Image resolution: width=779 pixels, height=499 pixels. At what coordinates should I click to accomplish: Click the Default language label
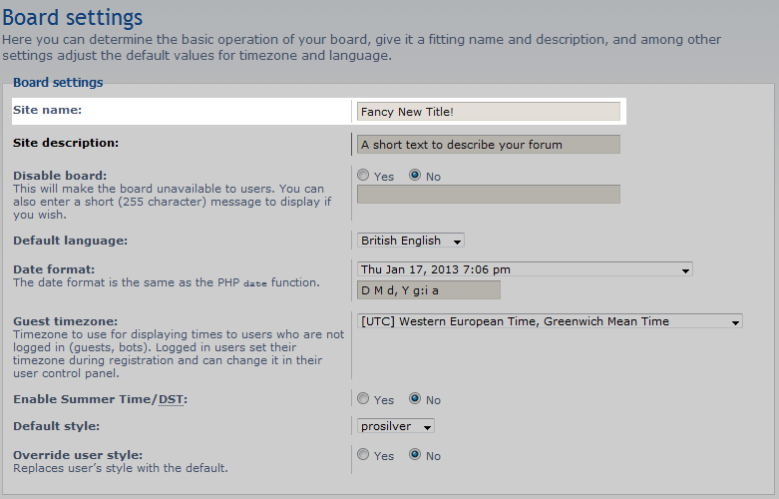point(70,241)
